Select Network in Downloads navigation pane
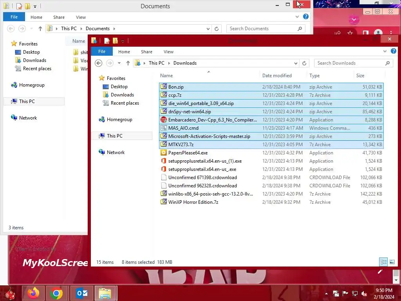Image resolution: width=401 pixels, height=301 pixels. click(116, 152)
